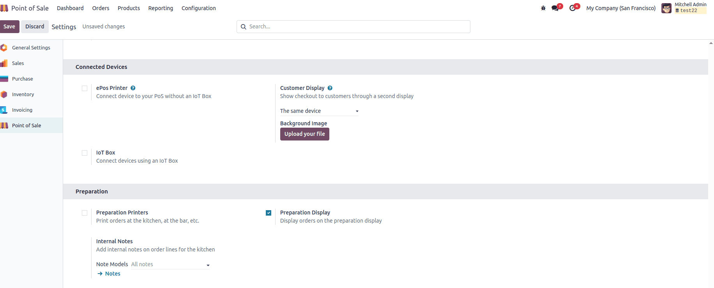Click the debug bug icon
Image resolution: width=714 pixels, height=288 pixels.
pos(543,8)
